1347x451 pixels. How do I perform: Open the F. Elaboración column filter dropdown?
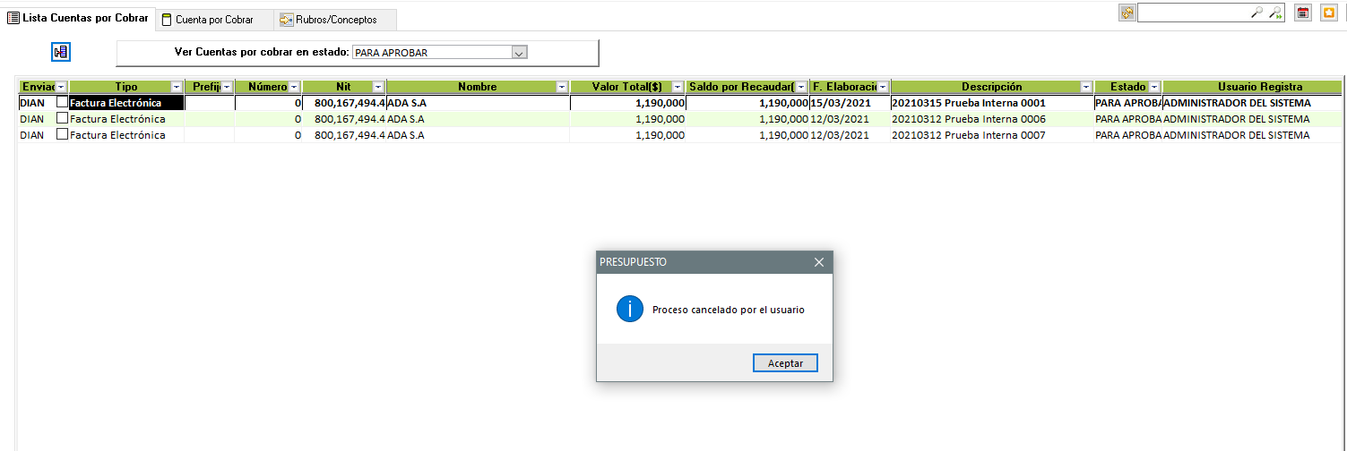(883, 87)
